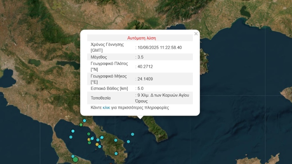Close the earthquake info popup
The height and width of the screenshot is (164, 292).
[196, 34]
